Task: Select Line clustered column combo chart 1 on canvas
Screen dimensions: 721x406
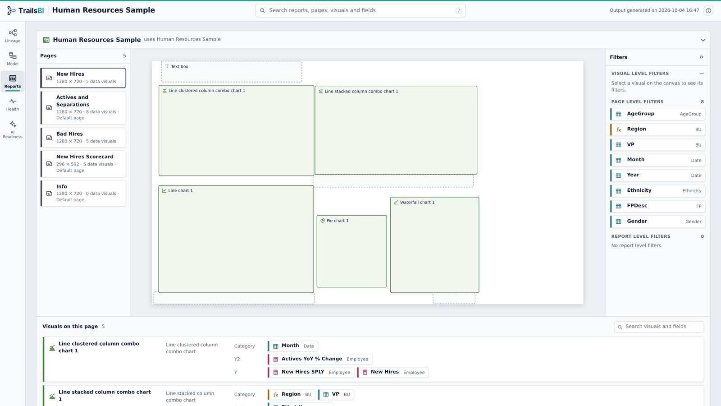Action: tap(236, 130)
